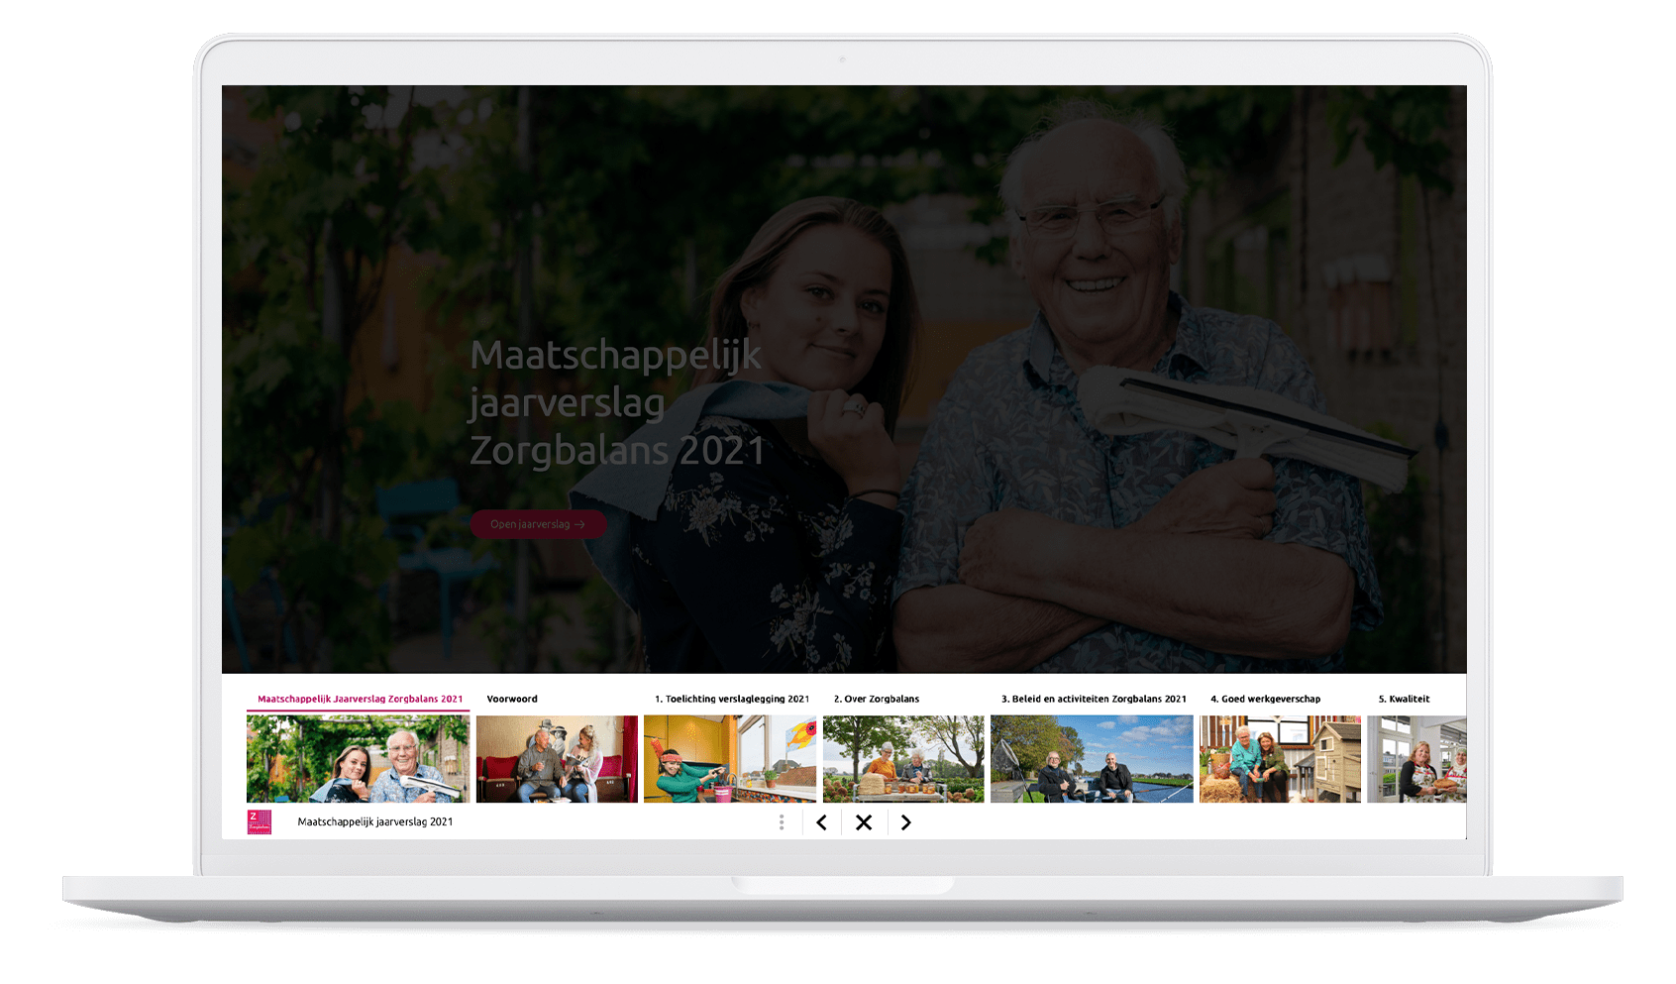Click the next page arrow
The image size is (1676, 984).
pyautogui.click(x=905, y=822)
